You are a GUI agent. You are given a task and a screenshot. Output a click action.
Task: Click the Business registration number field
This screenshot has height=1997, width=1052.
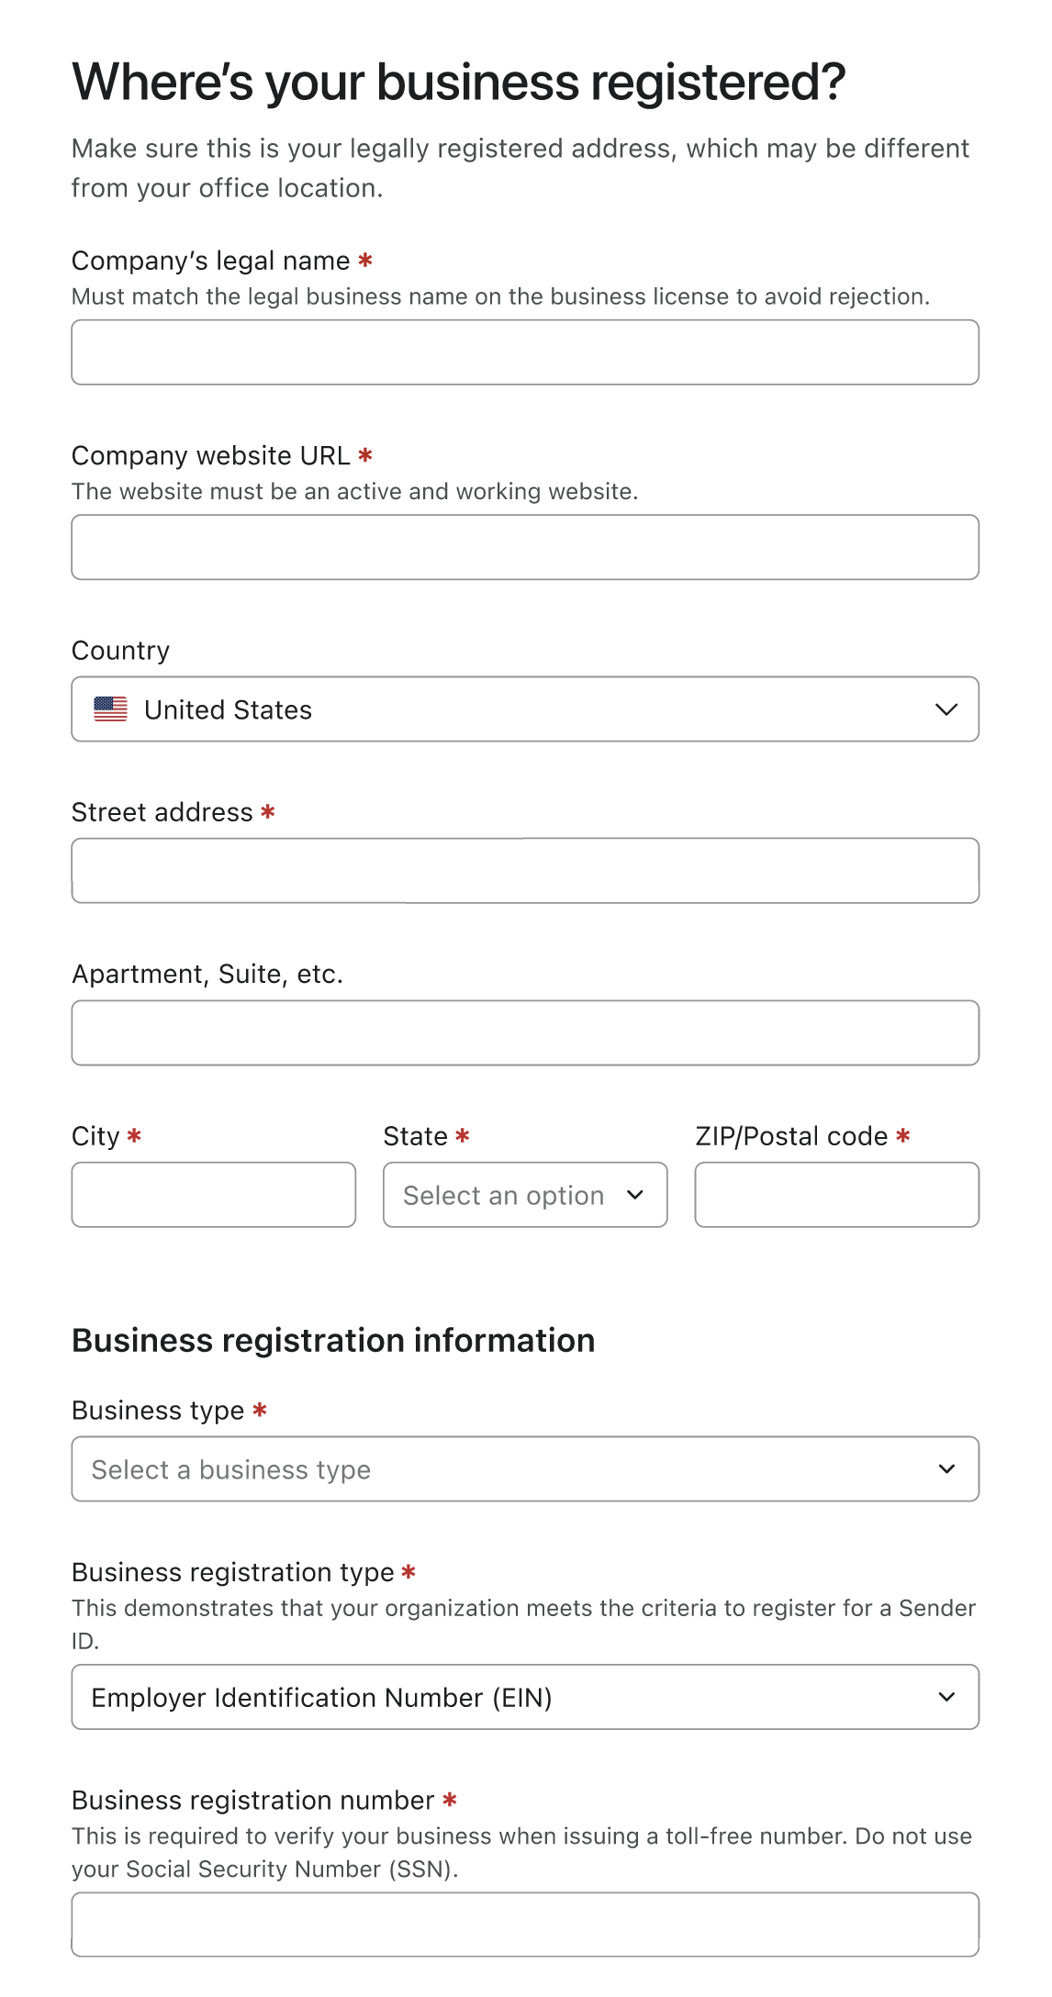[525, 1924]
